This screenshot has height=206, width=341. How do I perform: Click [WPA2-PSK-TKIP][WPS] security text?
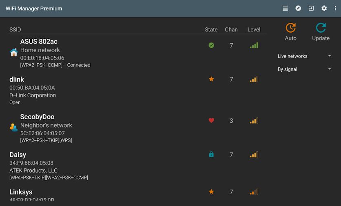coord(46,140)
